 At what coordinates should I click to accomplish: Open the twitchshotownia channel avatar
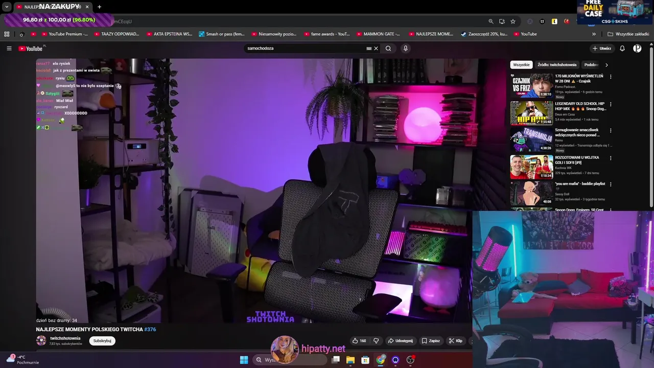click(41, 341)
